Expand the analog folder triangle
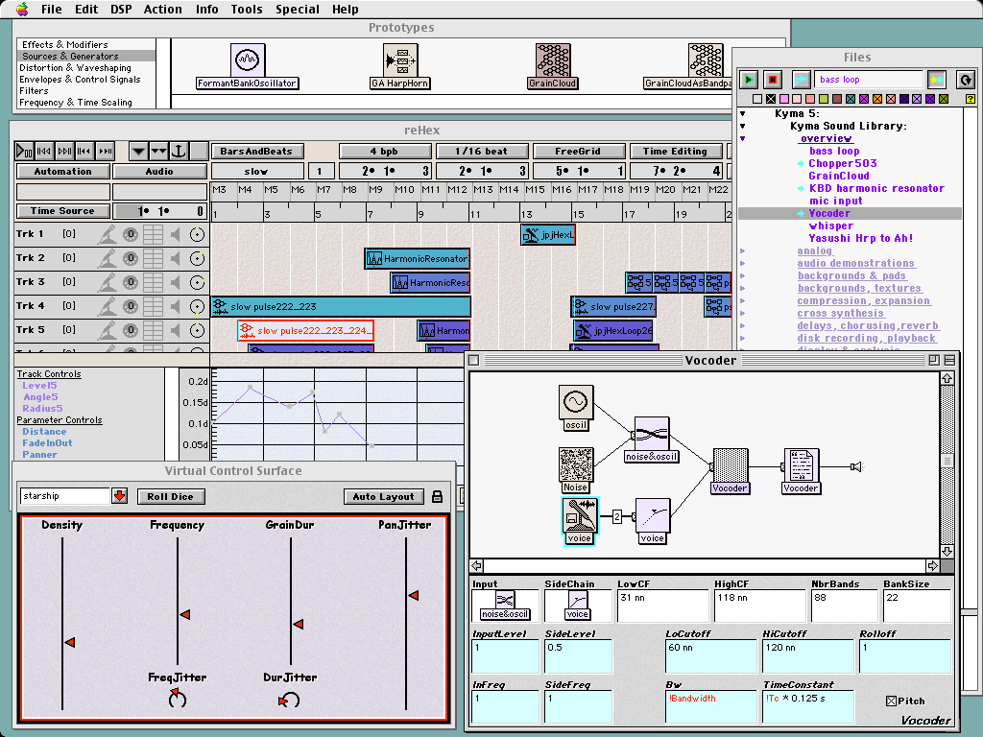Image resolution: width=983 pixels, height=737 pixels. click(x=743, y=250)
